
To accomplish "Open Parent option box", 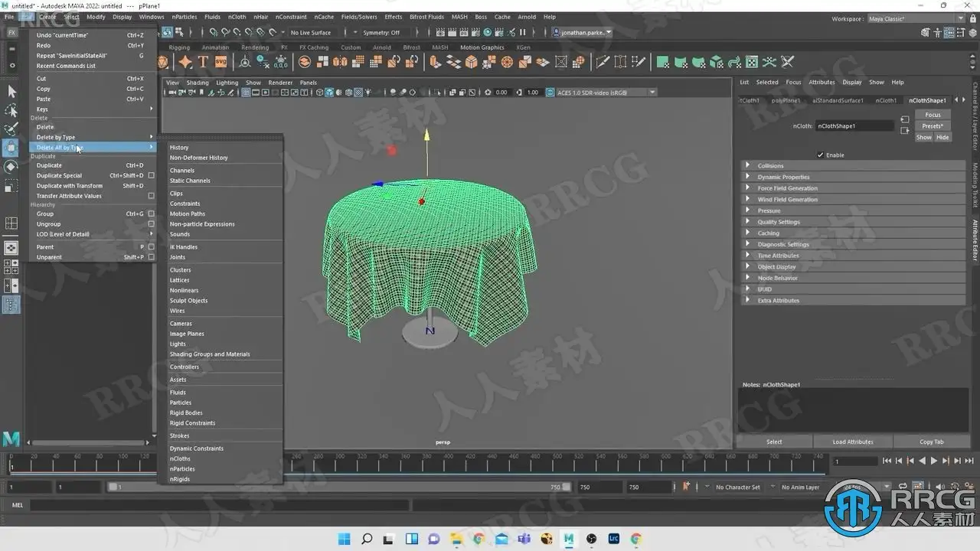I will 151,247.
